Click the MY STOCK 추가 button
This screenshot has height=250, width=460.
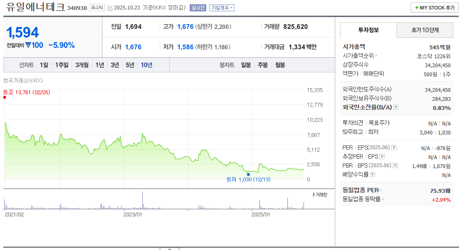[x=434, y=8]
